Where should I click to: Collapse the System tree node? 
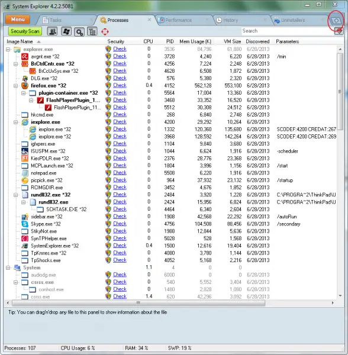coord(8,268)
